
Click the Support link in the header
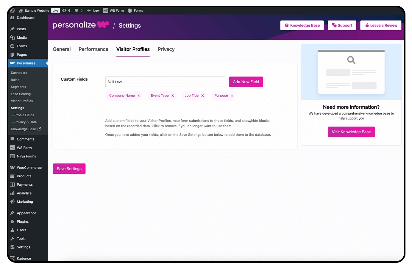tap(342, 25)
